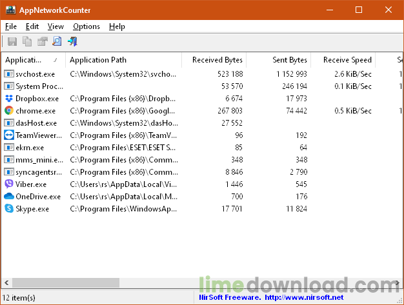
Task: Select the svchost.exe row icon
Action: (9, 74)
